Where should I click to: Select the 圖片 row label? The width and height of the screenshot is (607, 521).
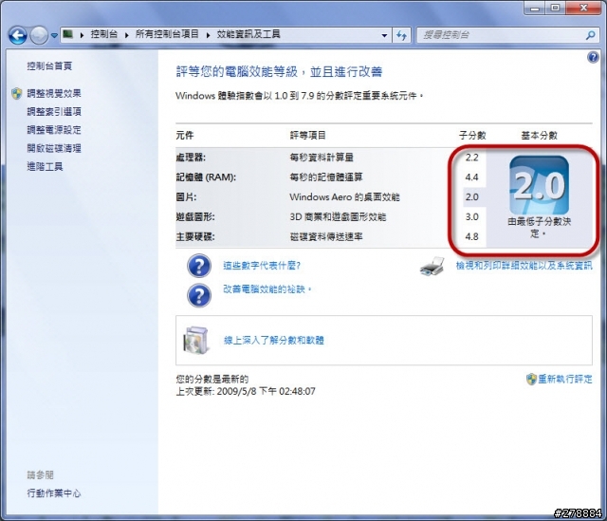point(186,196)
